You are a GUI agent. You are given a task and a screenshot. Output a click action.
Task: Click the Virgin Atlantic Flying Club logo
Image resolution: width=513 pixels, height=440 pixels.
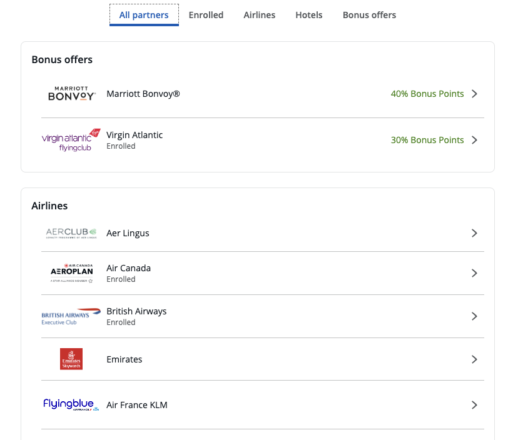[71, 140]
